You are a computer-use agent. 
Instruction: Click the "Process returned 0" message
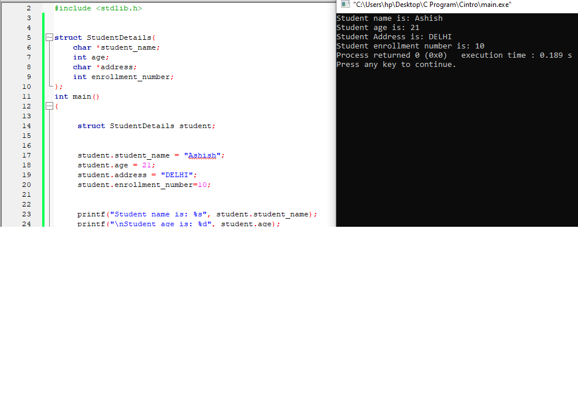point(393,55)
